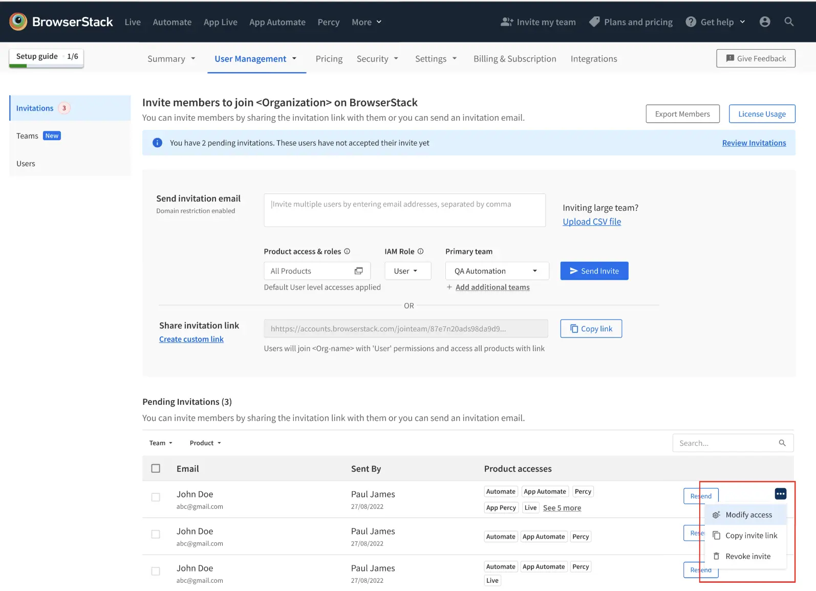
Task: Open the user account profile icon
Action: pyautogui.click(x=765, y=21)
